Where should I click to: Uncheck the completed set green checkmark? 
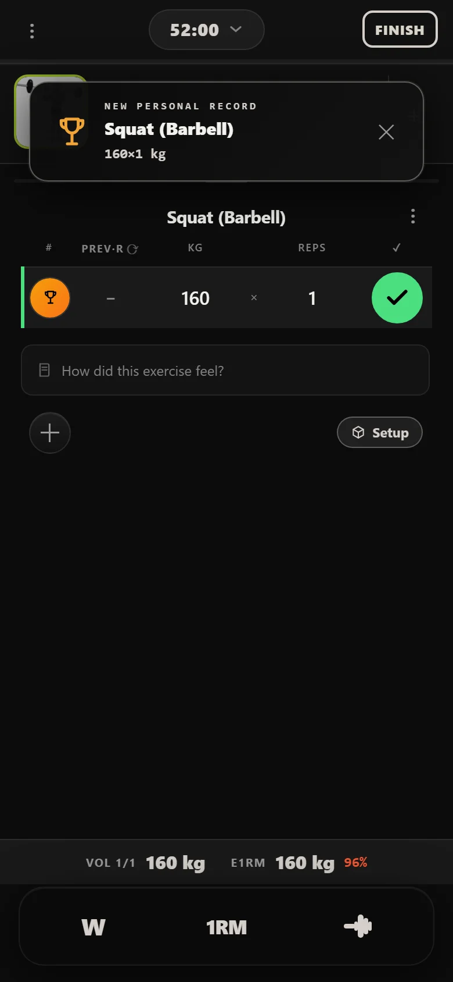pyautogui.click(x=397, y=298)
